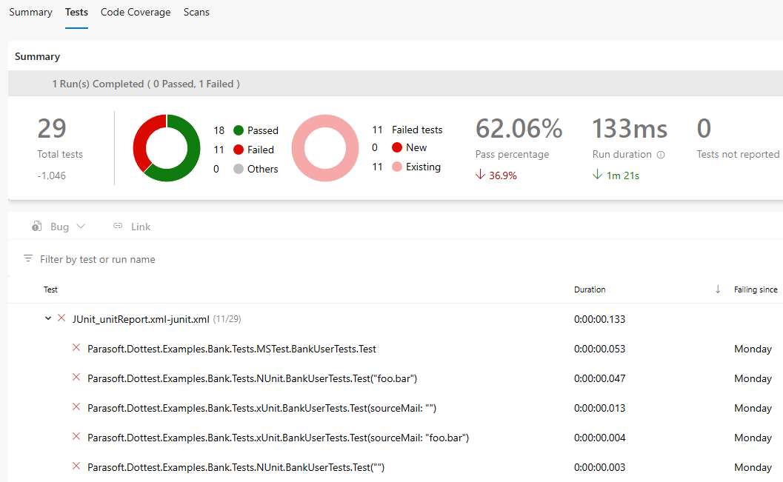The height and width of the screenshot is (482, 783).
Task: Click failed icon on JUnit_unitReport run row
Action: click(61, 319)
